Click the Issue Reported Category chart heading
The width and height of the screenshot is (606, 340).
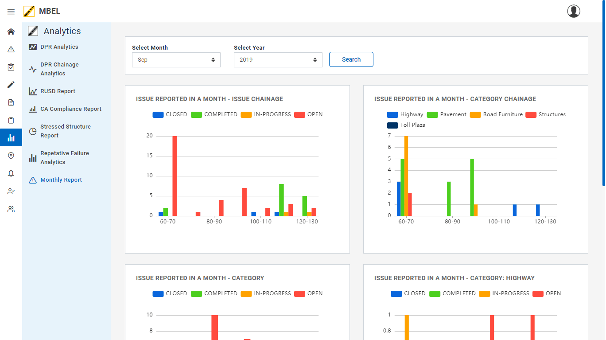tap(200, 278)
